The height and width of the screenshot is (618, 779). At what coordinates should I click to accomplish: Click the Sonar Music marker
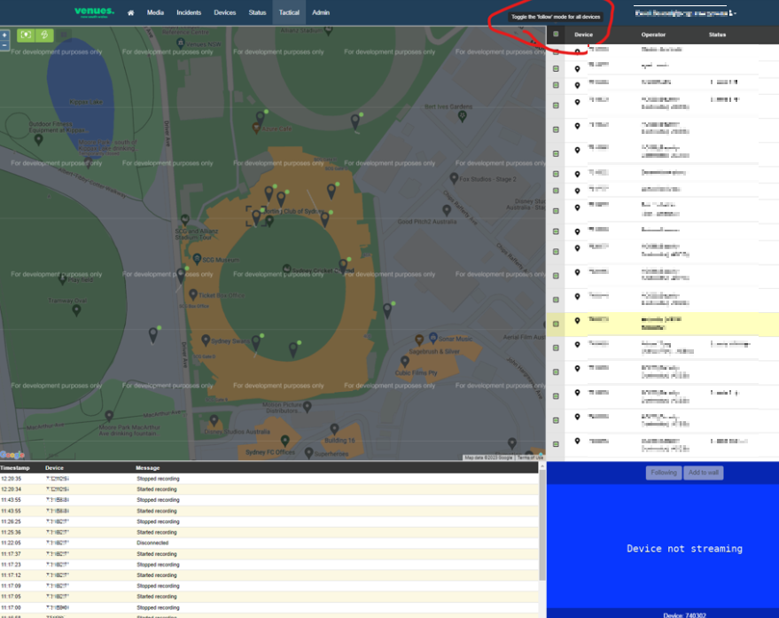tap(432, 338)
